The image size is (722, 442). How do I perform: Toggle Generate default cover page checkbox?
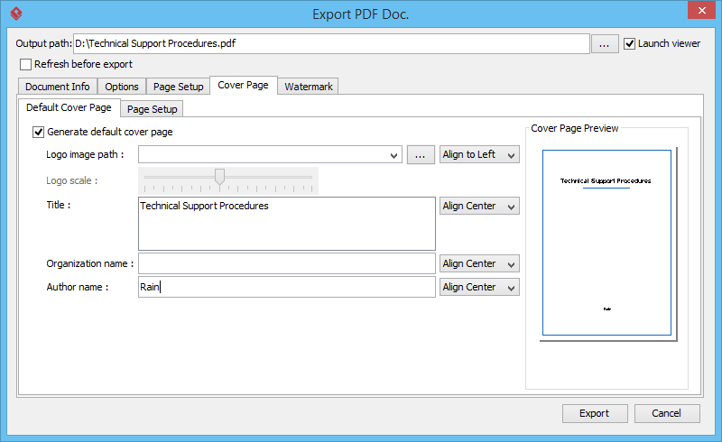38,132
